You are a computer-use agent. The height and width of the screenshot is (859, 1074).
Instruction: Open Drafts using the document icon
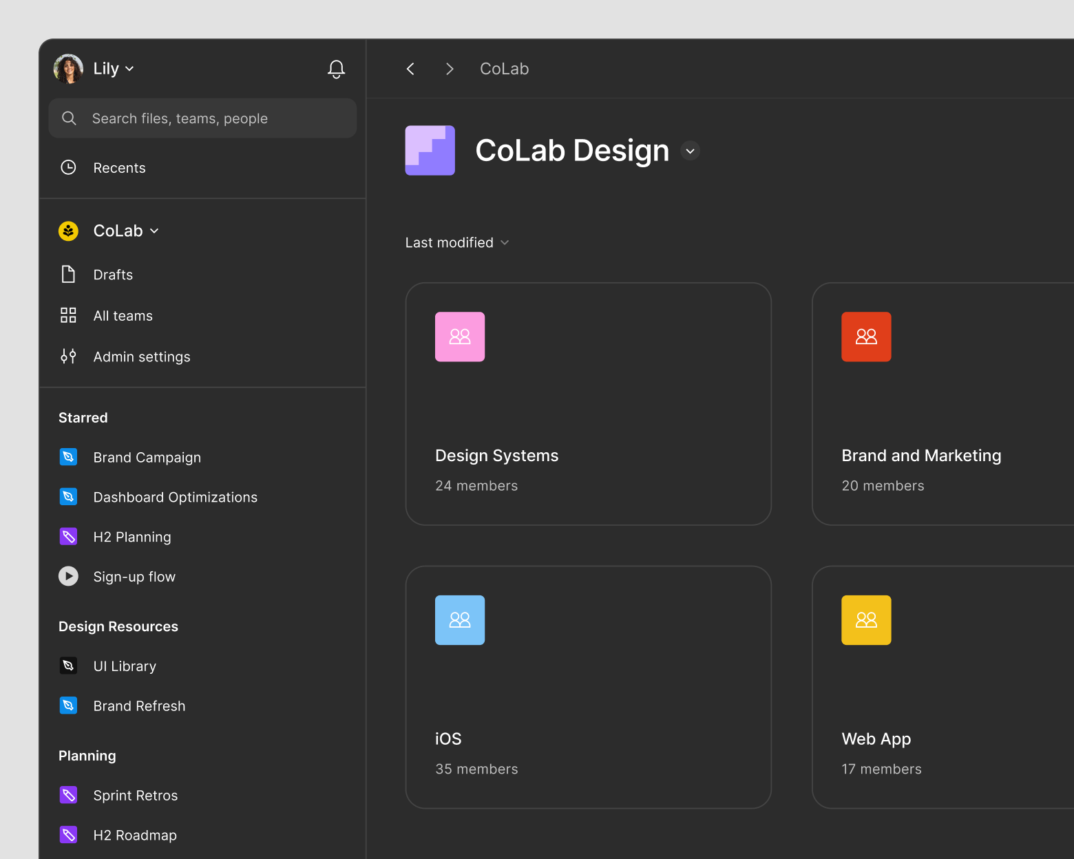(68, 274)
